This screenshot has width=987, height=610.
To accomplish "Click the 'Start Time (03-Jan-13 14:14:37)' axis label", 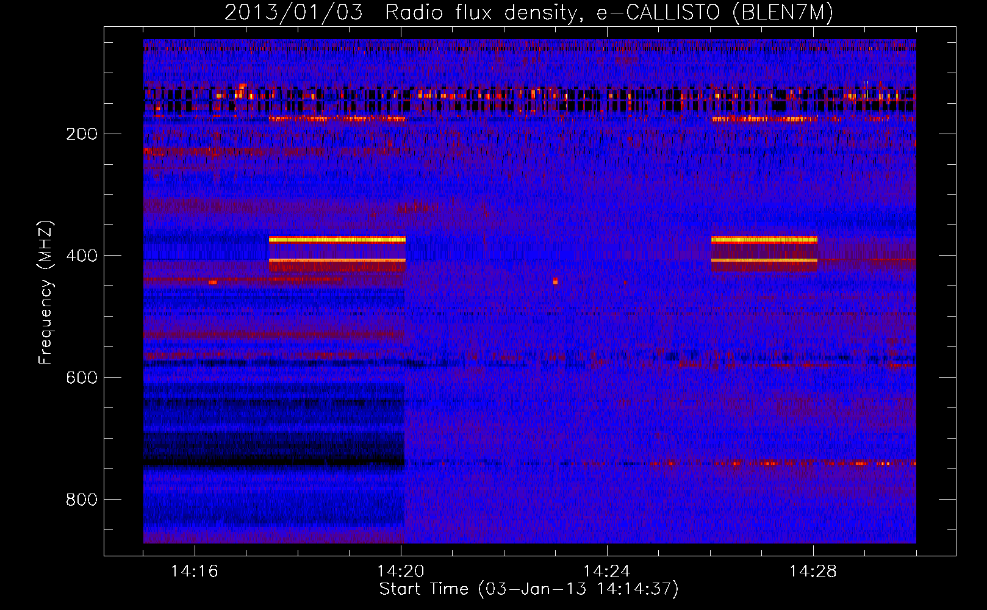I will [529, 589].
